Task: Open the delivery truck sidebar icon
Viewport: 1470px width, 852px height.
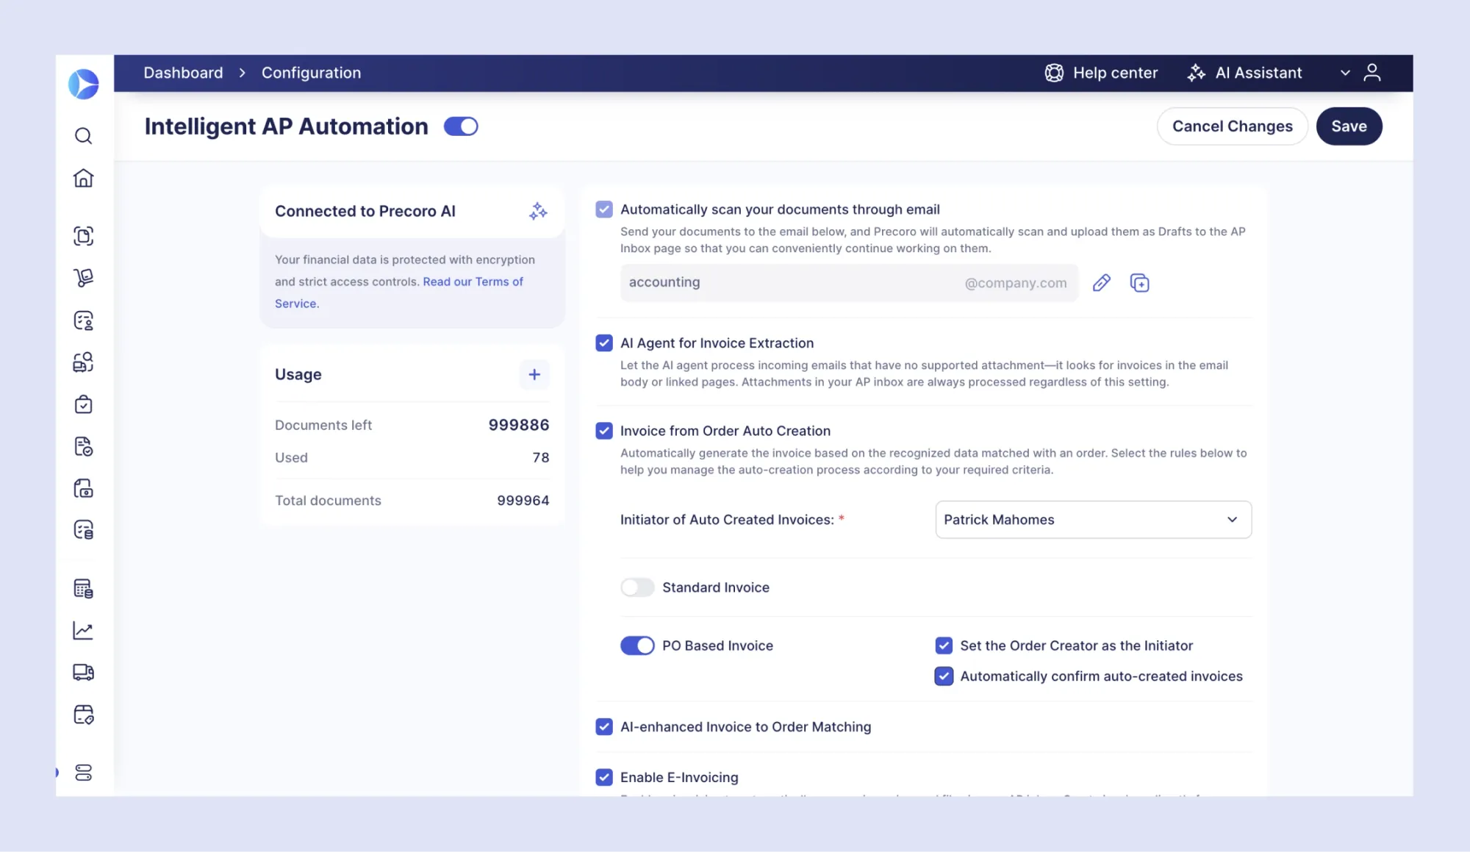Action: coord(83,672)
